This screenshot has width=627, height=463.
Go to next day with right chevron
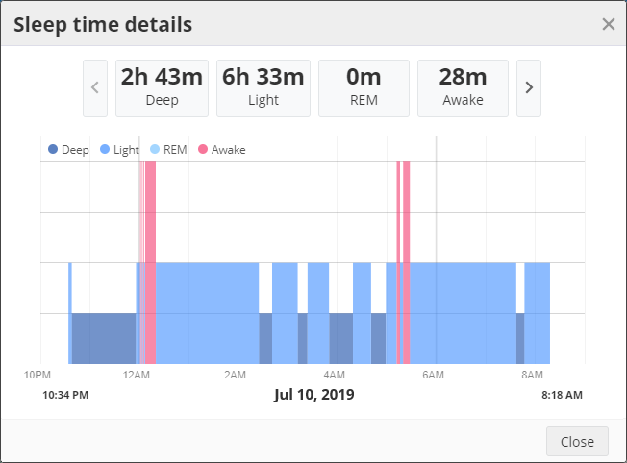point(529,88)
